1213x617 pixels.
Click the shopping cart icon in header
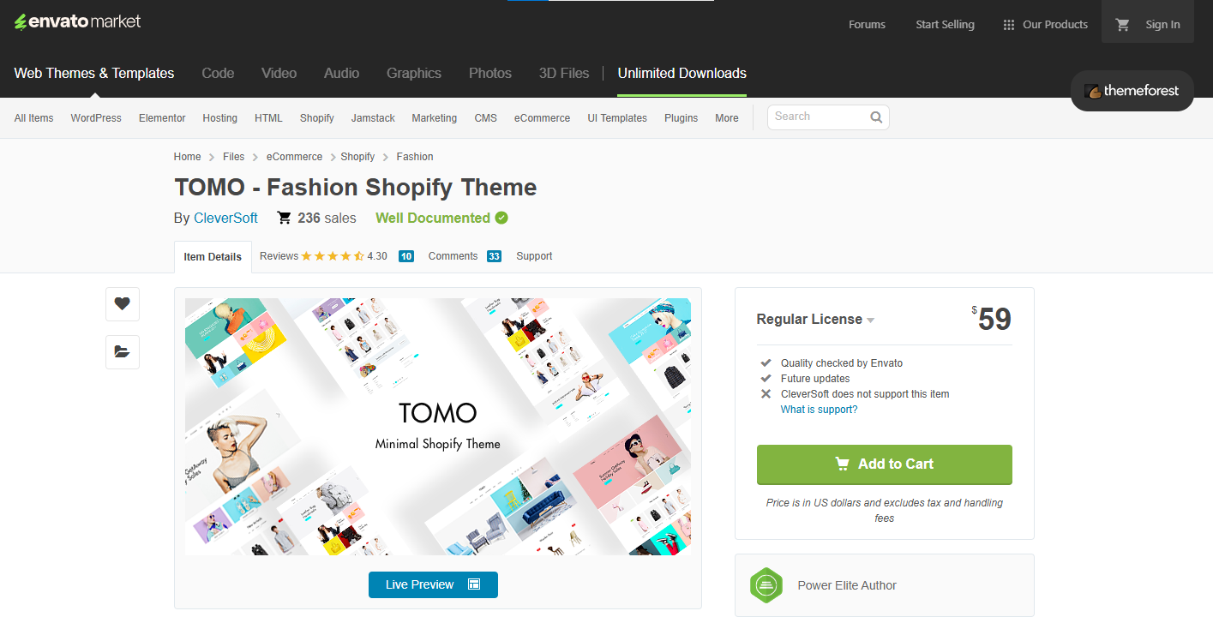coord(1122,25)
